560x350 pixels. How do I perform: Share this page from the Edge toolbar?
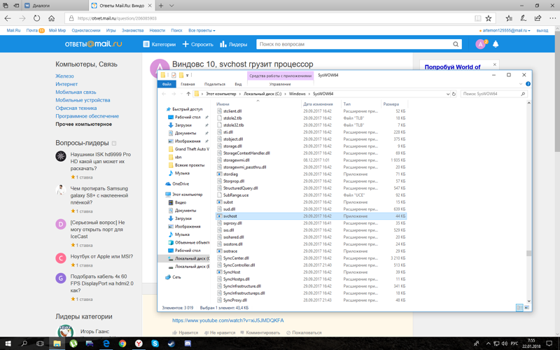tap(538, 18)
